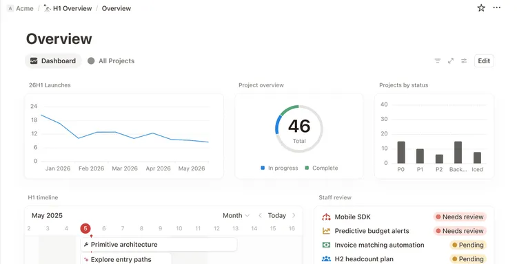Click Pending tag for Invoice matching automation

pos(468,245)
